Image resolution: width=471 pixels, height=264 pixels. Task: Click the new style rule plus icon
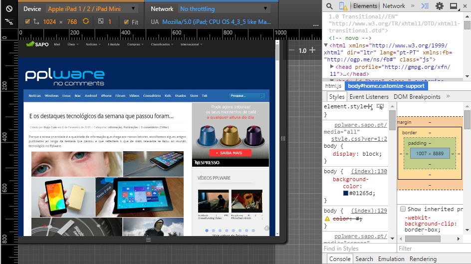(369, 106)
